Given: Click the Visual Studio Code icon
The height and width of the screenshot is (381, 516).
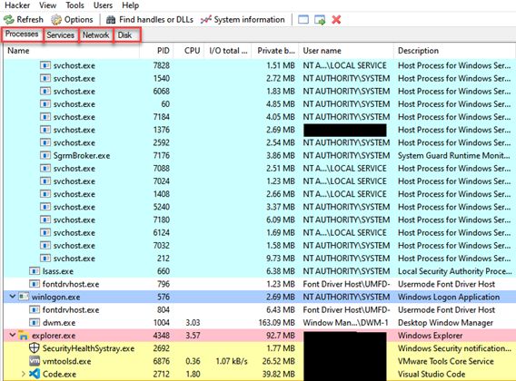Looking at the screenshot, I should tap(35, 374).
